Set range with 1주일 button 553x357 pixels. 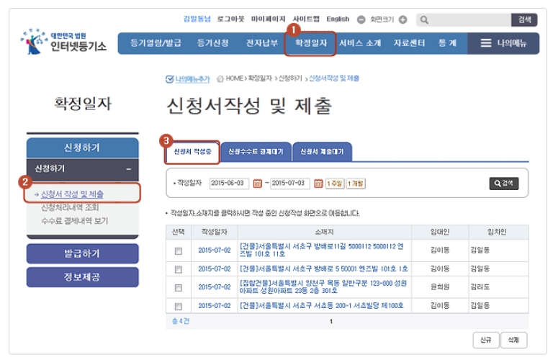pyautogui.click(x=335, y=184)
